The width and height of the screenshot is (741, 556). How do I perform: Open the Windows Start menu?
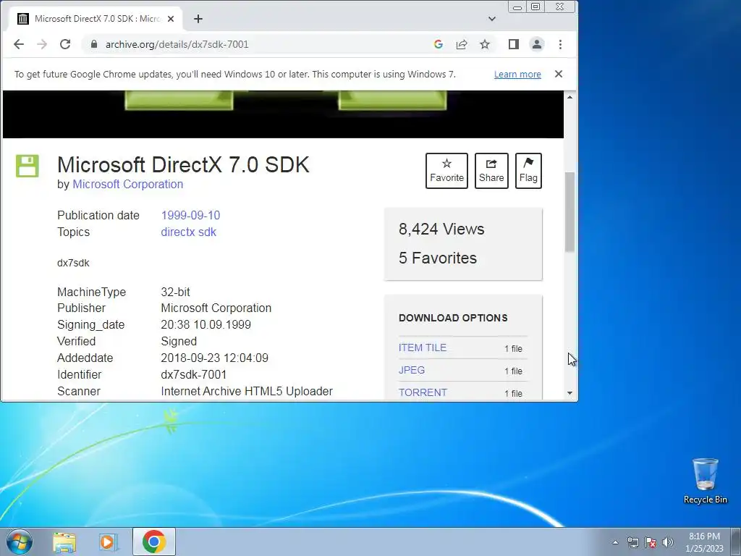[x=20, y=542]
